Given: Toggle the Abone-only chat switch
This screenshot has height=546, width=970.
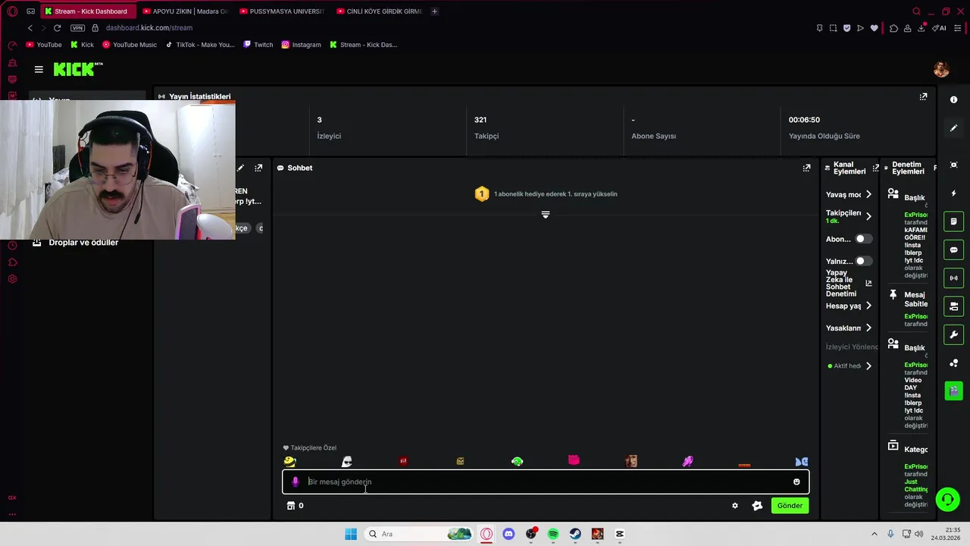Looking at the screenshot, I should click(863, 239).
